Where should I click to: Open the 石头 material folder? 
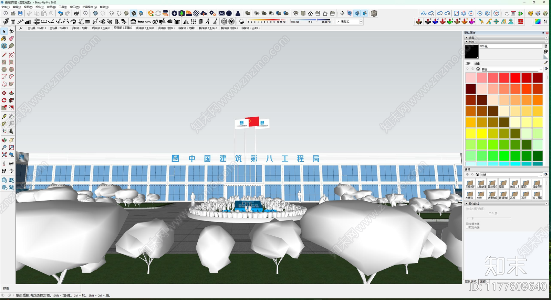[525, 195]
